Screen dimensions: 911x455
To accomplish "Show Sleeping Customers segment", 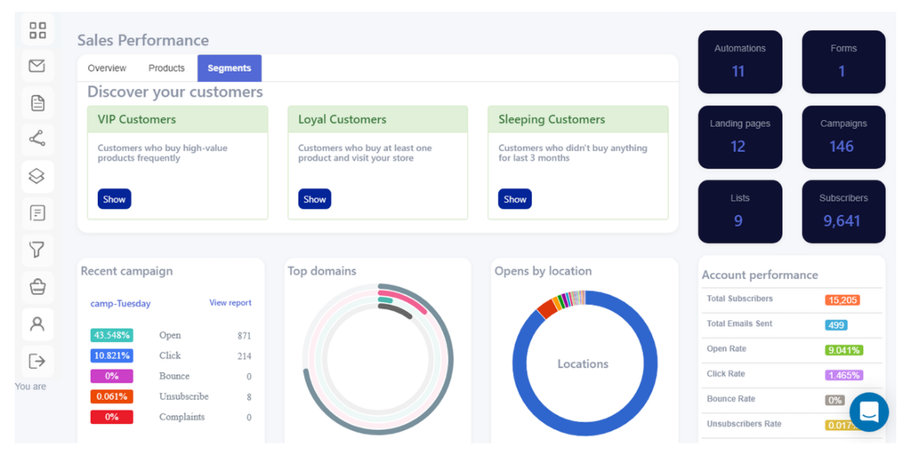I will click(x=515, y=199).
